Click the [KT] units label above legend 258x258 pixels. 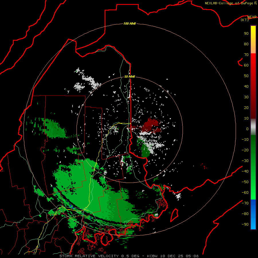pyautogui.click(x=245, y=20)
